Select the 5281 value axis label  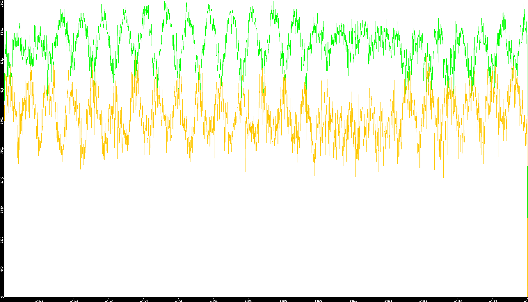pyautogui.click(x=2, y=61)
